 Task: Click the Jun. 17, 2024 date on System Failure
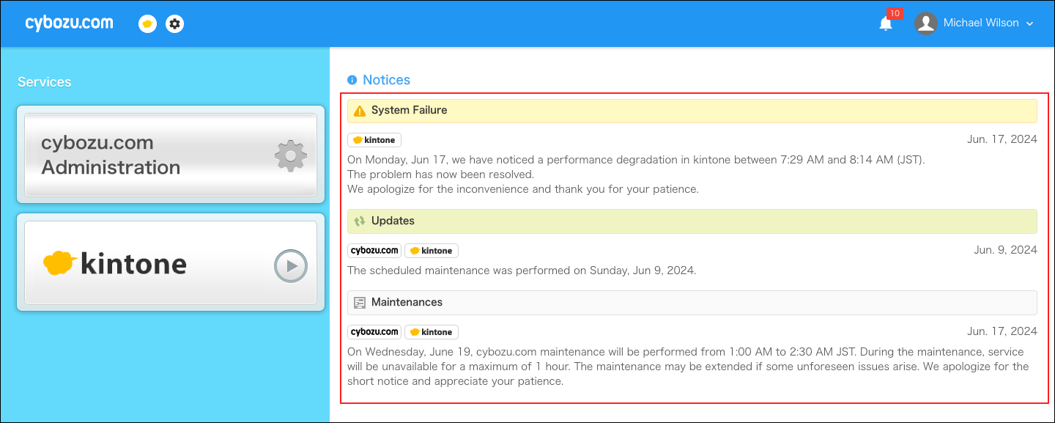(1002, 139)
